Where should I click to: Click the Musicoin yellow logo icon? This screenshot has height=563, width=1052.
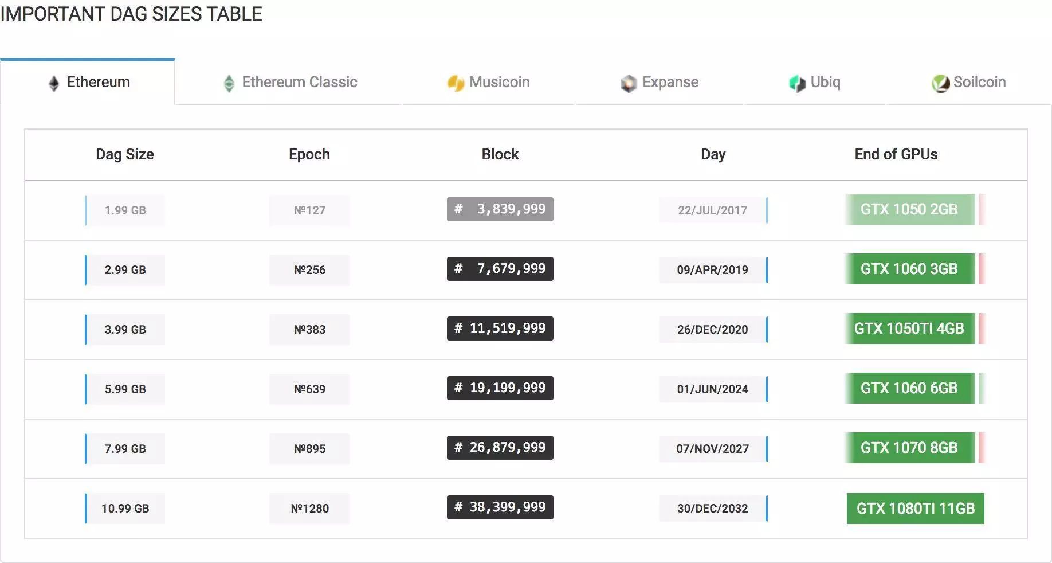coord(456,83)
